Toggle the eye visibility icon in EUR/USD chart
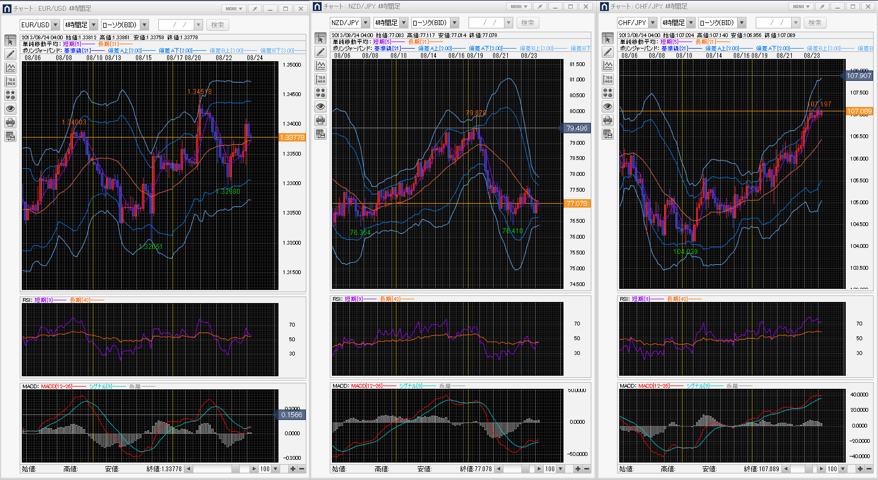Image resolution: width=878 pixels, height=480 pixels. tap(10, 109)
